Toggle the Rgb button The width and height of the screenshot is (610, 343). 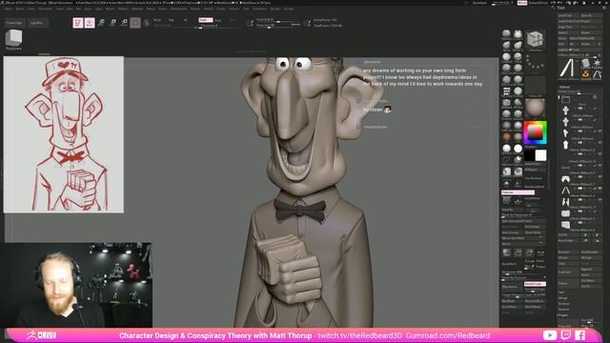[x=172, y=20]
